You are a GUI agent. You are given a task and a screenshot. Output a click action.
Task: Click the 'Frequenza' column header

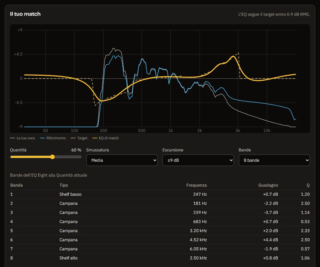coord(197,185)
